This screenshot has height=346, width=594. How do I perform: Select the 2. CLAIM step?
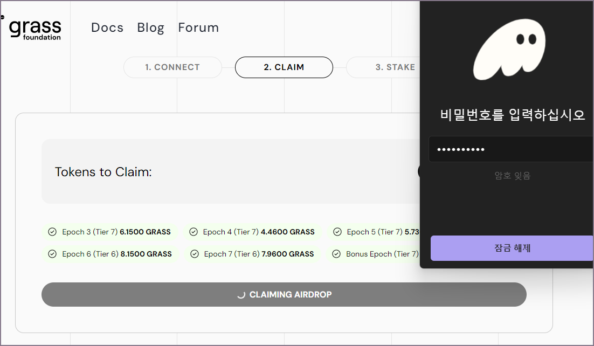coord(284,67)
